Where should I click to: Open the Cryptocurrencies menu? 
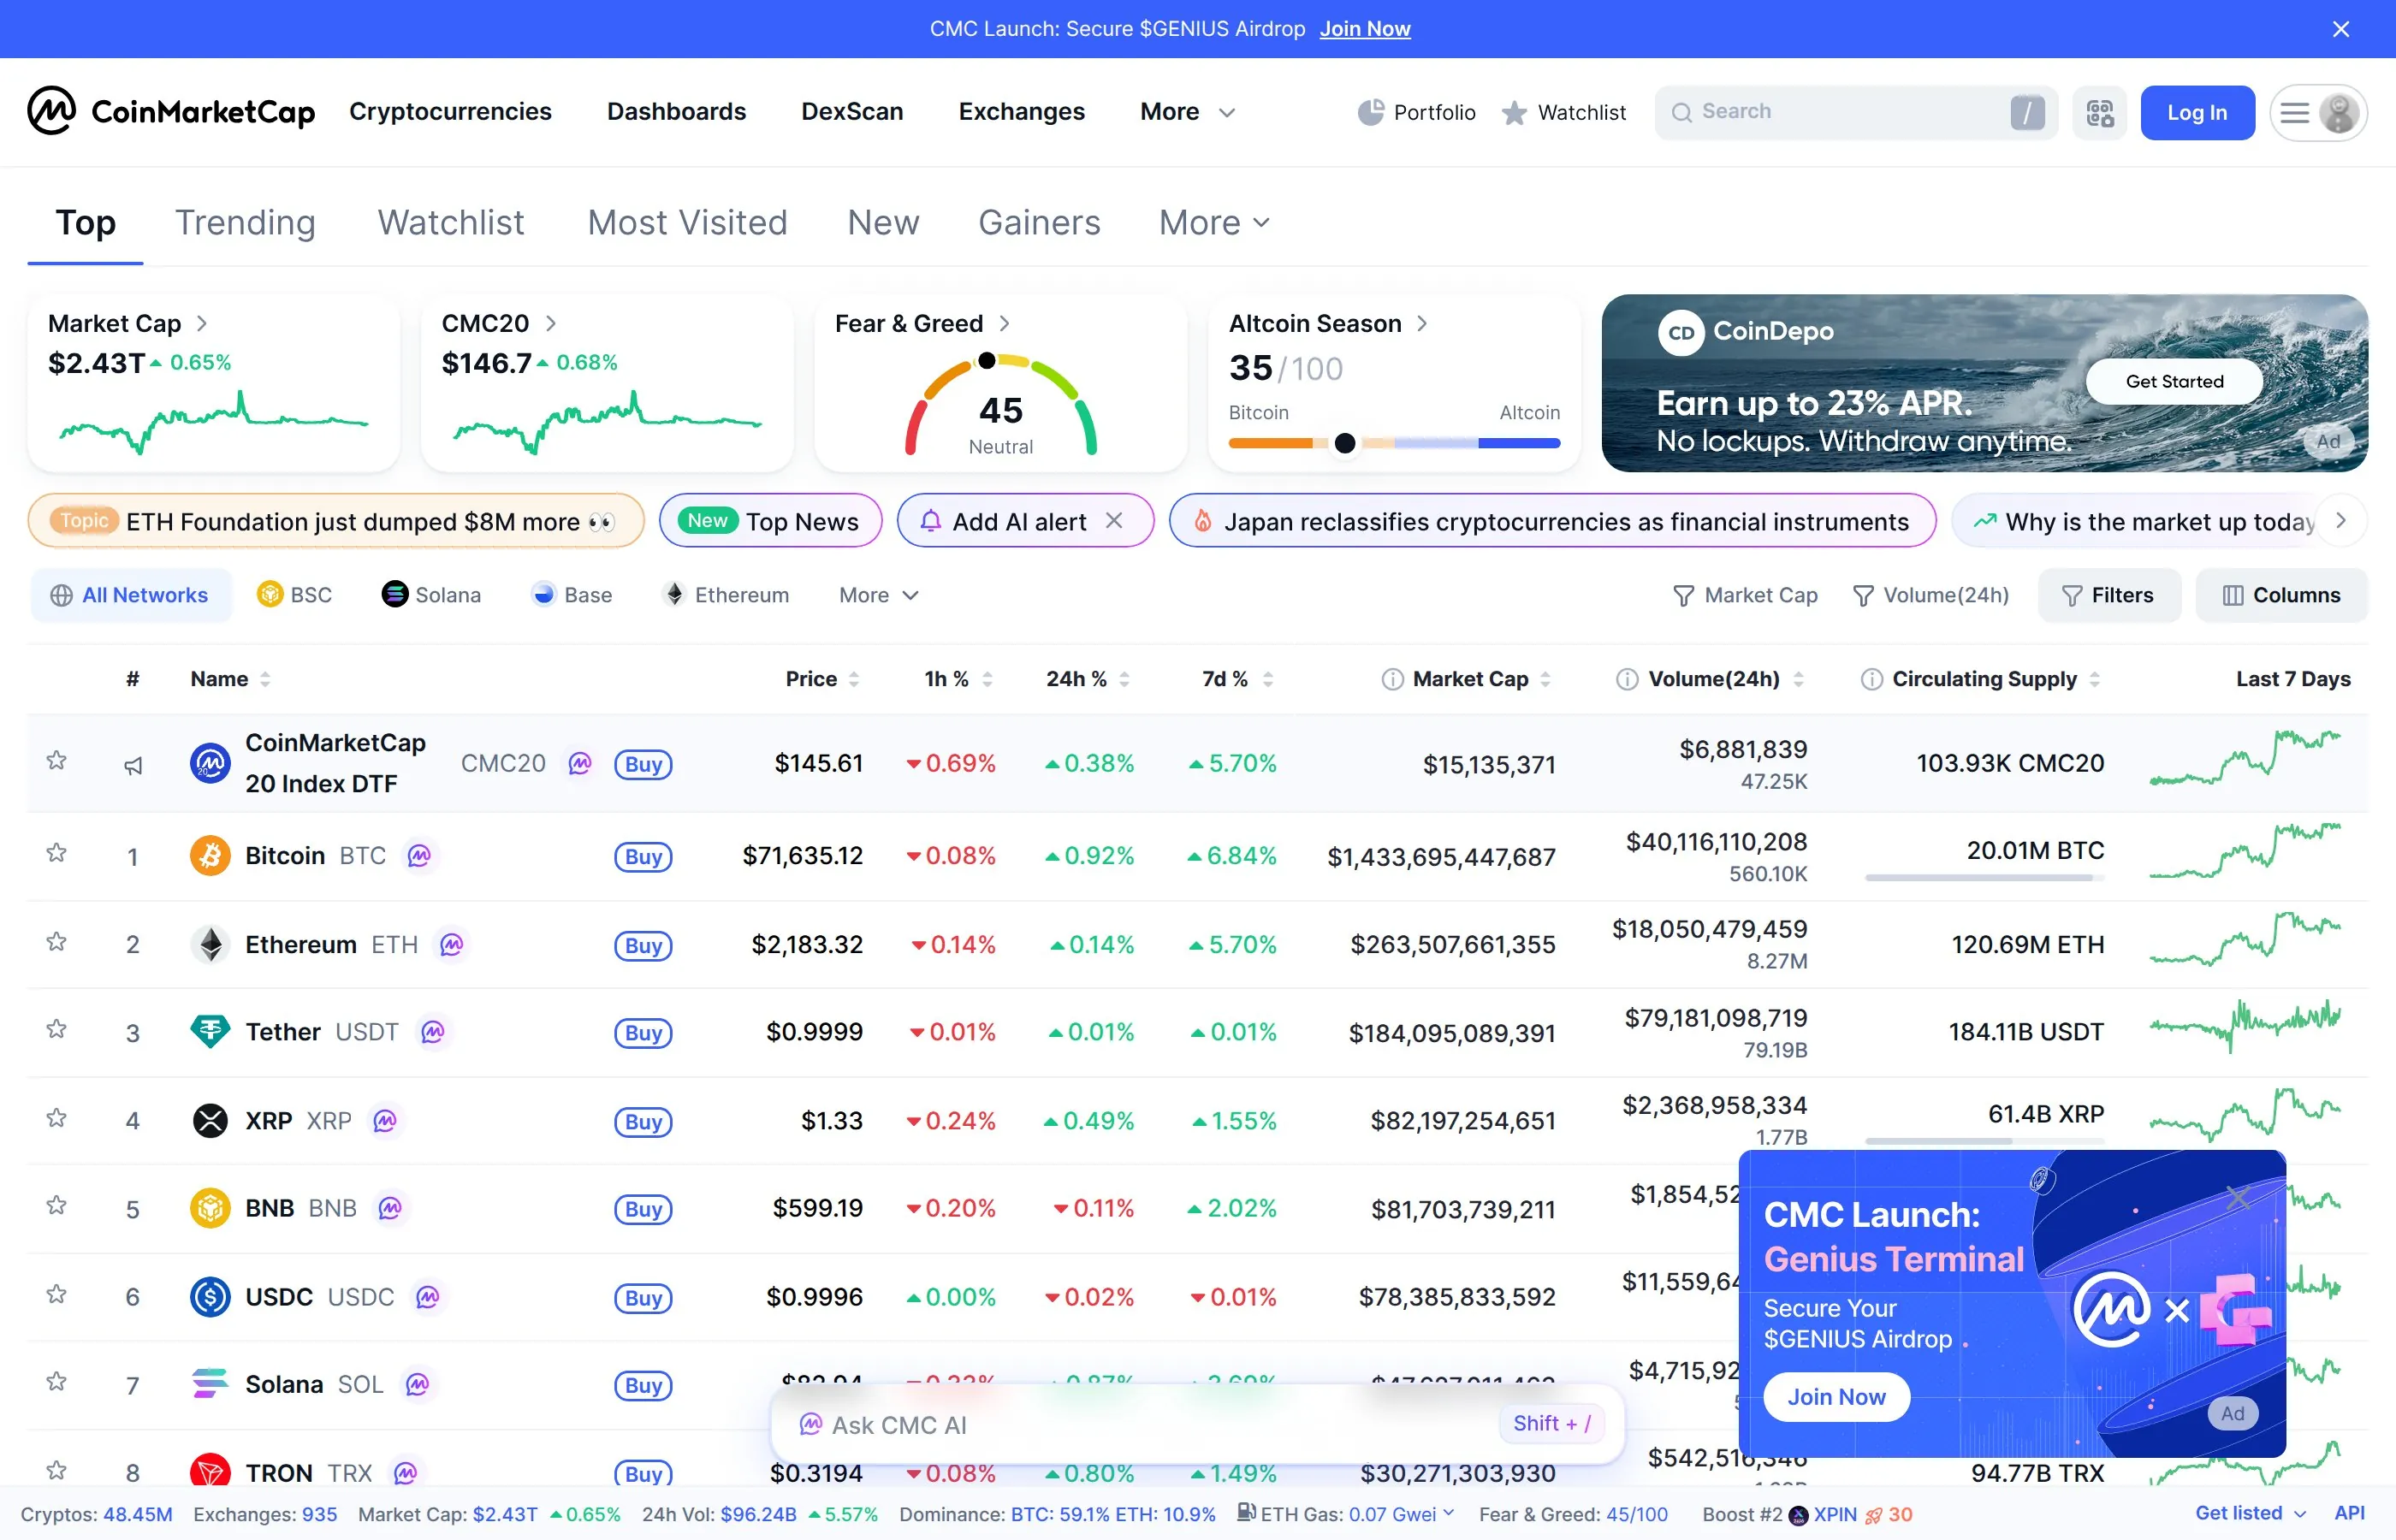(450, 112)
